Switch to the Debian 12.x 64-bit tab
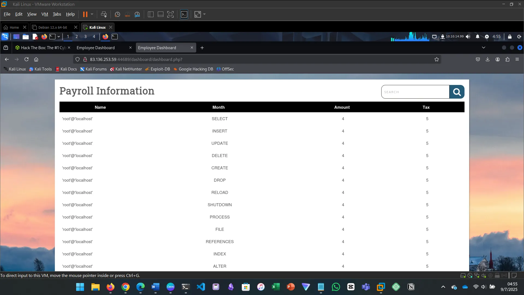 [52, 27]
